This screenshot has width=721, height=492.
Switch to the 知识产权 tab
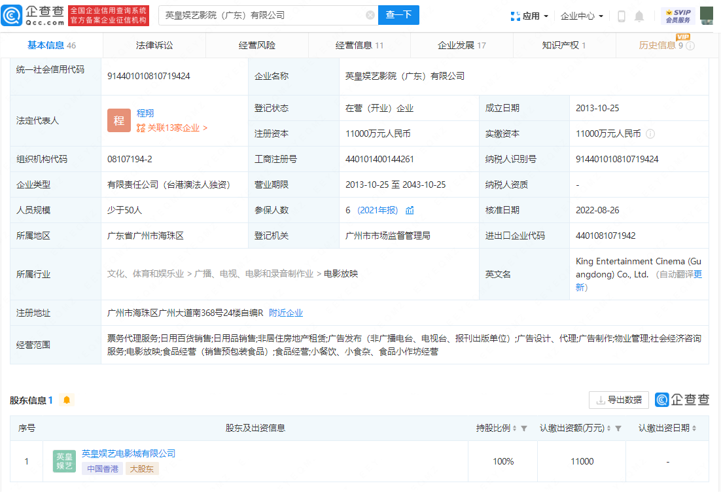pyautogui.click(x=564, y=46)
